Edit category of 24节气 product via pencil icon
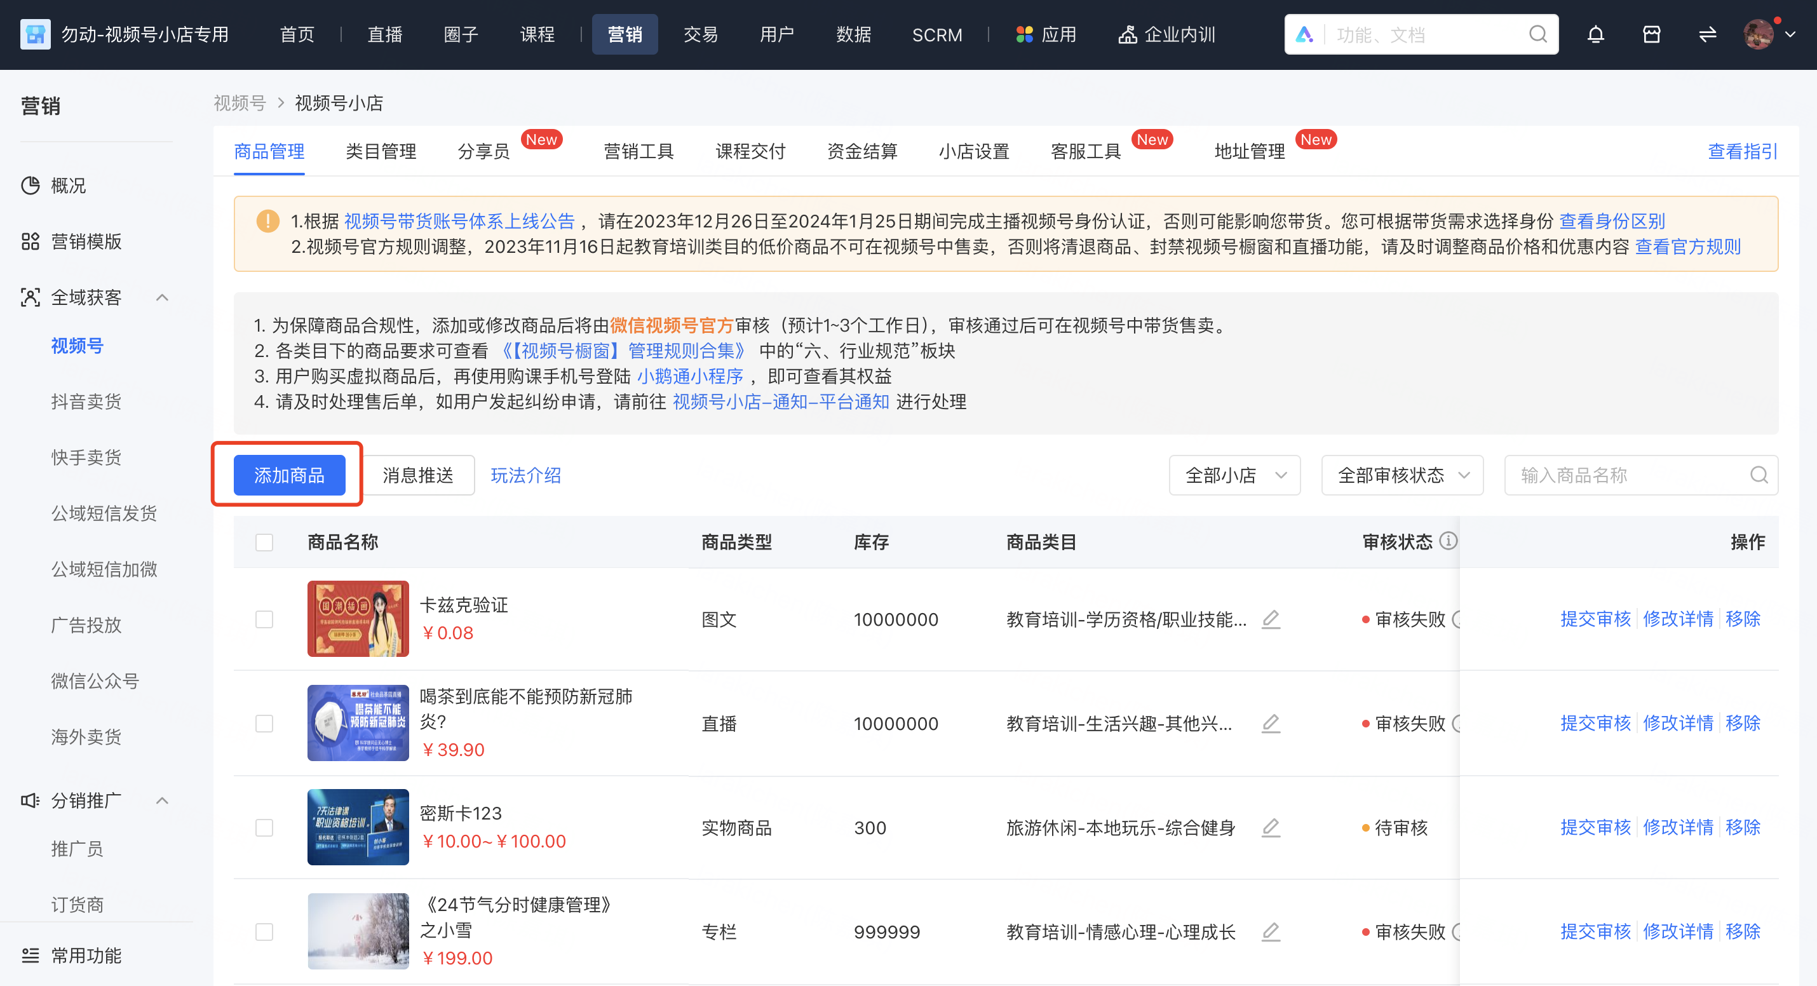1817x986 pixels. point(1271,932)
